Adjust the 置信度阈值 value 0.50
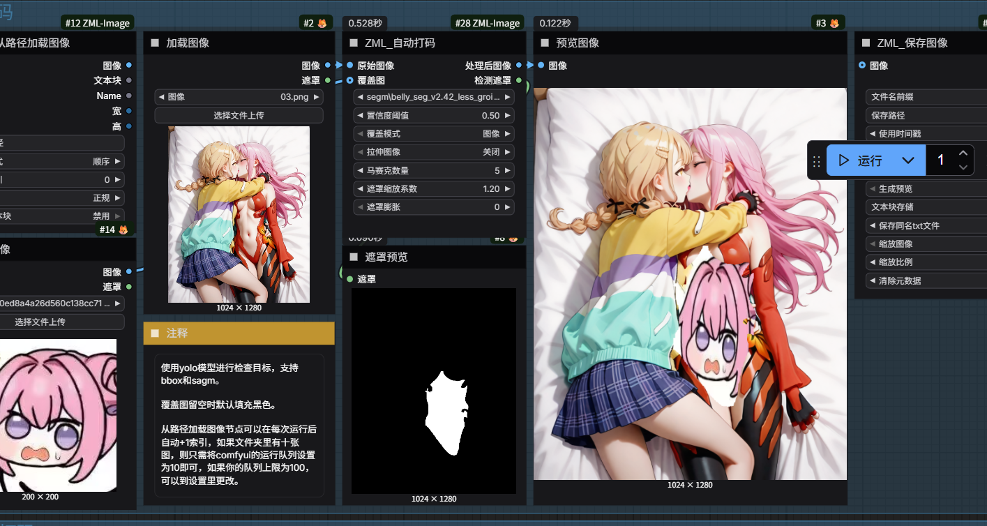 point(434,115)
